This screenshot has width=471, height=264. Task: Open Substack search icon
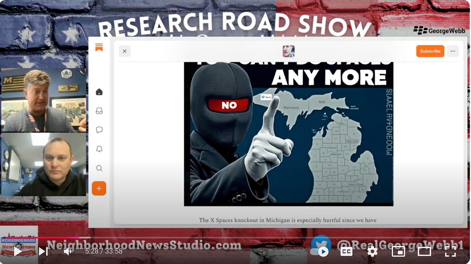coord(99,168)
